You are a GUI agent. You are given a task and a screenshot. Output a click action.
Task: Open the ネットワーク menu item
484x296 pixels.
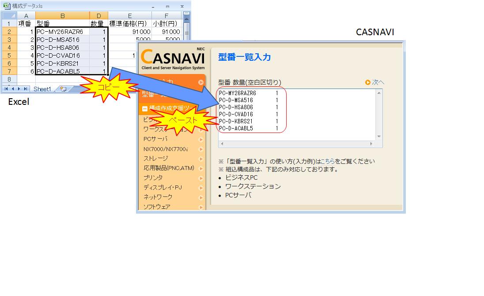158,197
